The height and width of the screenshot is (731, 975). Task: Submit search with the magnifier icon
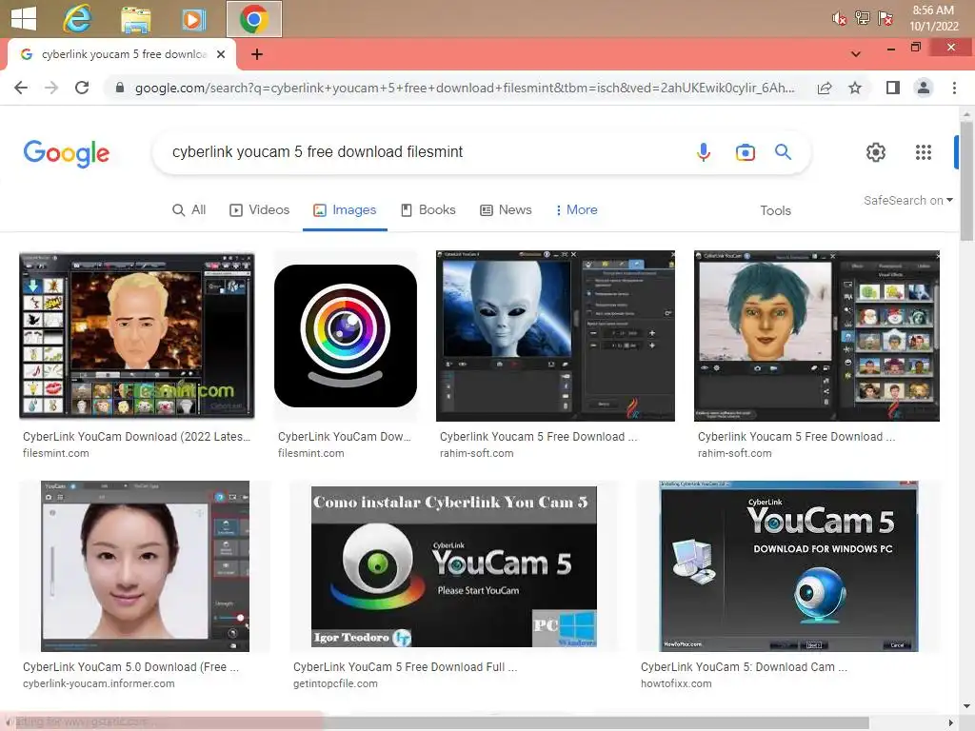pyautogui.click(x=783, y=151)
